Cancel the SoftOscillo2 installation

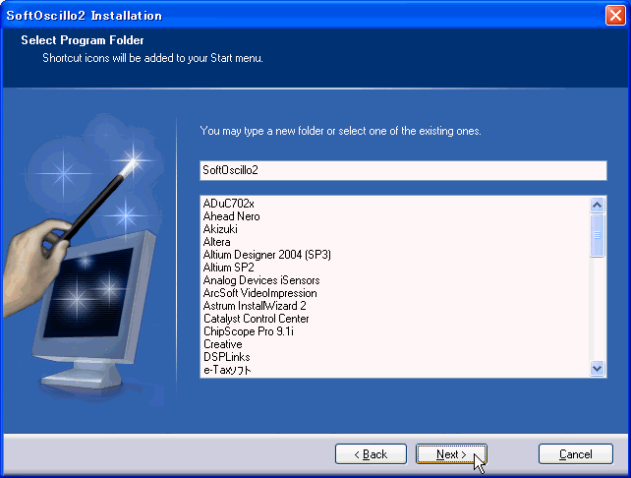tap(576, 454)
